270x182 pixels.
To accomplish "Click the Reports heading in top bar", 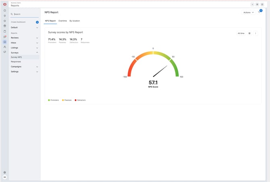I will tap(15, 6).
